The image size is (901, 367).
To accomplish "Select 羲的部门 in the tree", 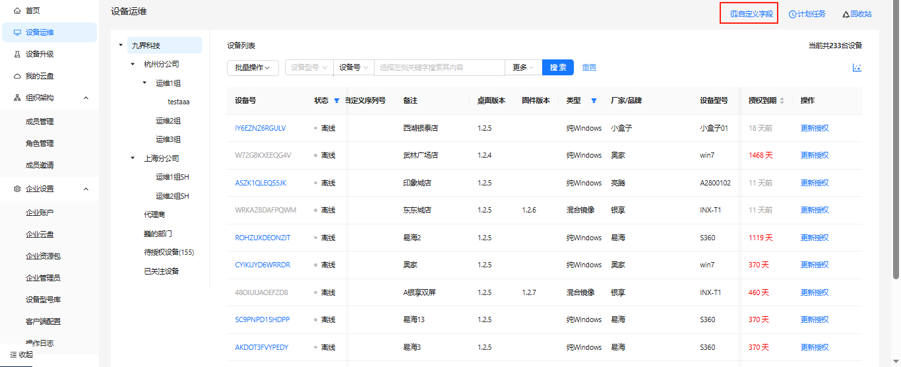I will point(158,234).
